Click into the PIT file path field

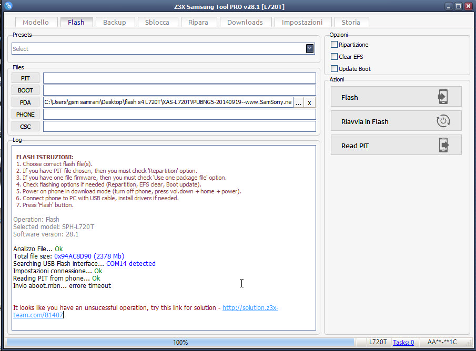point(179,78)
